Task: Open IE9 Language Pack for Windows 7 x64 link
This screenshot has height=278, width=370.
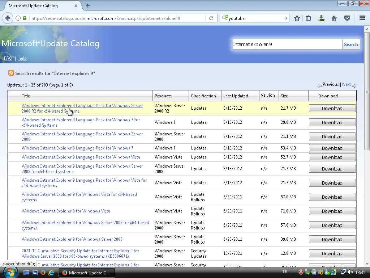Action: click(x=81, y=122)
